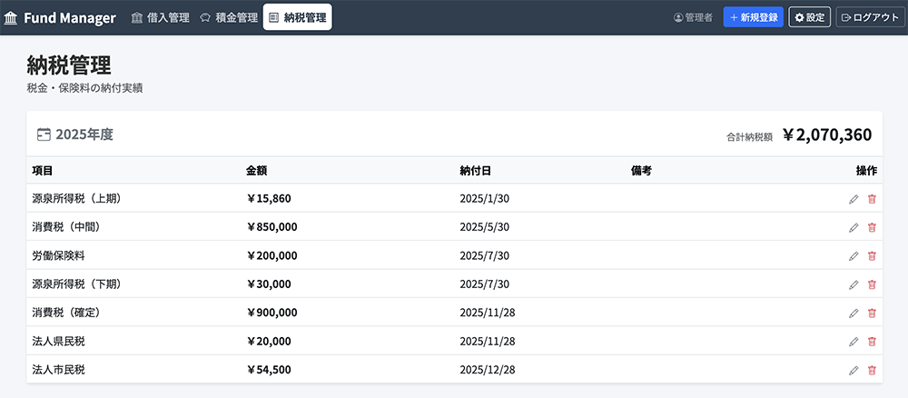The height and width of the screenshot is (398, 908).
Task: Click the edit pencil for 源泉所得税（上期）
Action: [x=854, y=199]
